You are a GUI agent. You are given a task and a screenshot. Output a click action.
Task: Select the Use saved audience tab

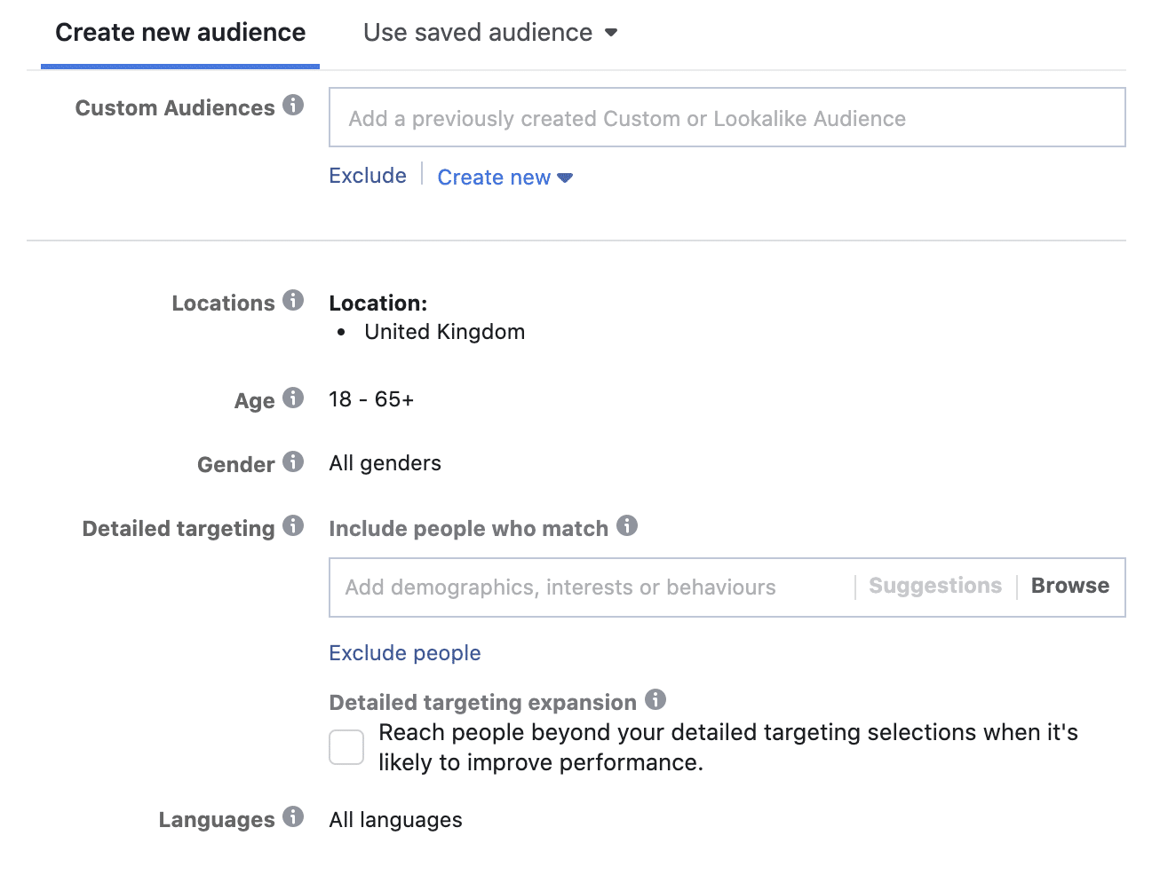477,33
